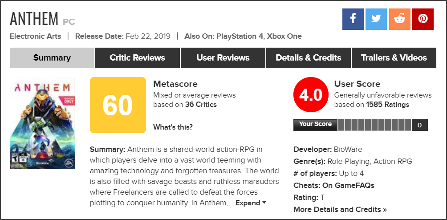Share page via Reddit icon

(399, 19)
